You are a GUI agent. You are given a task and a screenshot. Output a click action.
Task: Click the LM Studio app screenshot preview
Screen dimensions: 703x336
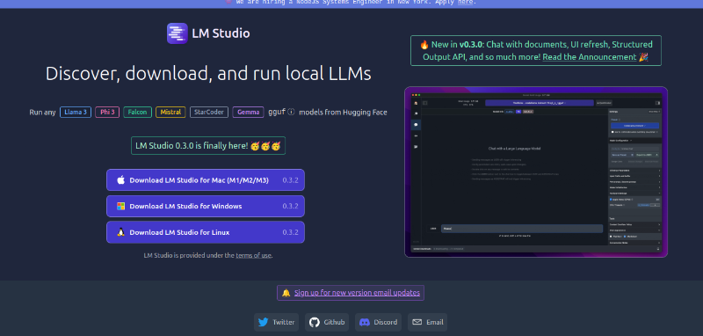point(536,172)
